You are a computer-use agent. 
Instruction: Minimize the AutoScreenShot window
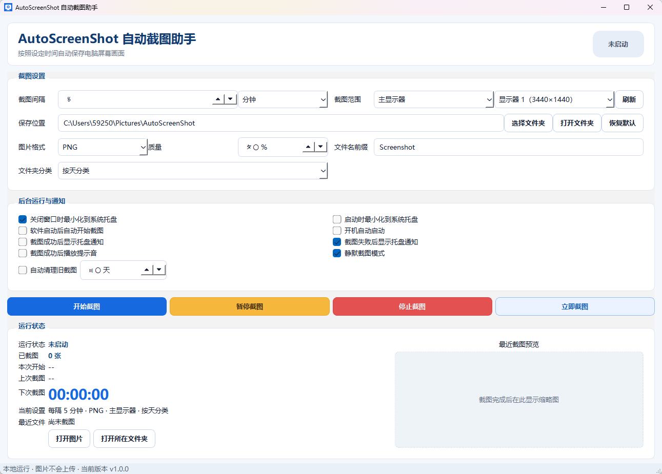click(x=604, y=7)
